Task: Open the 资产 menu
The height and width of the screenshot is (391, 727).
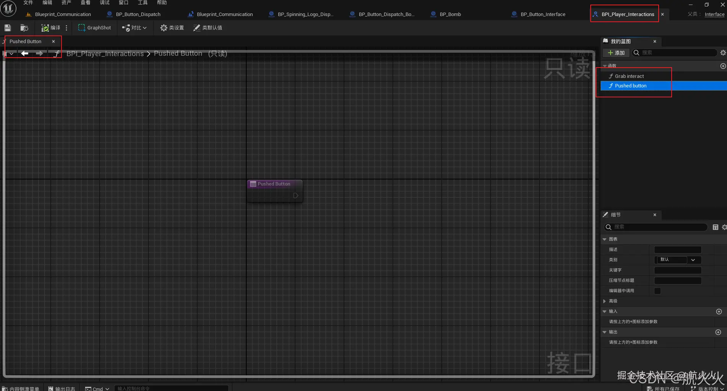Action: [x=66, y=3]
